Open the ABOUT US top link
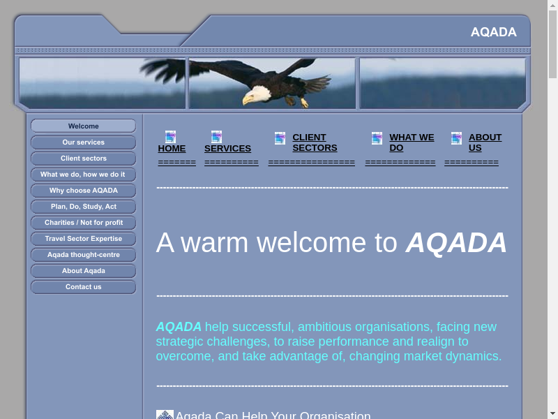Viewport: 558px width, 419px height. [485, 142]
